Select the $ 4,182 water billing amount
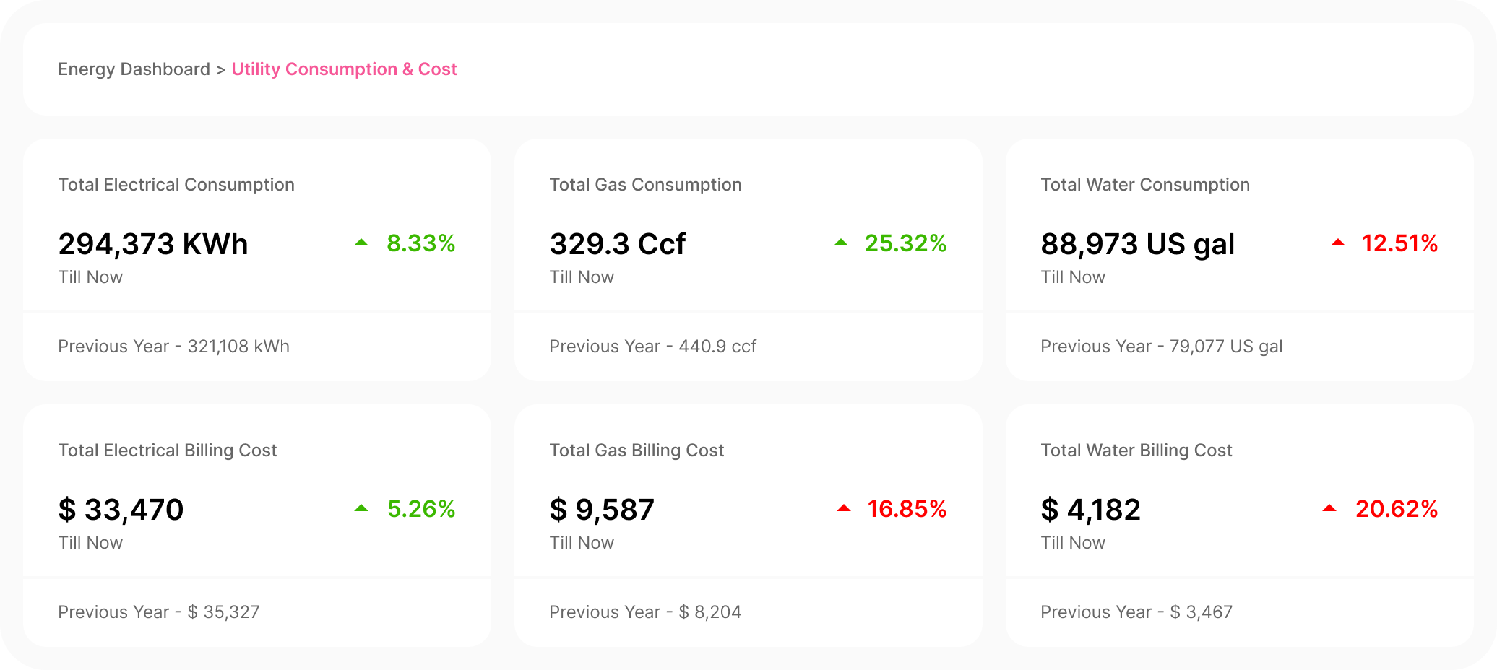The height and width of the screenshot is (670, 1497). (1090, 510)
